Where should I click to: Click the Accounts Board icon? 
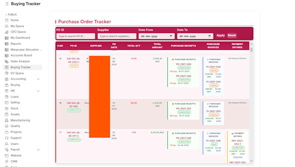[x=7, y=56]
